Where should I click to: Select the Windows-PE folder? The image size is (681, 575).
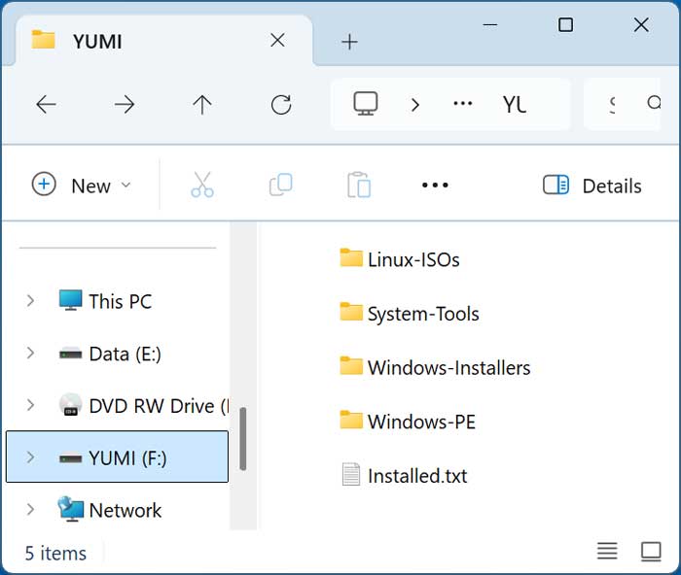click(x=408, y=422)
